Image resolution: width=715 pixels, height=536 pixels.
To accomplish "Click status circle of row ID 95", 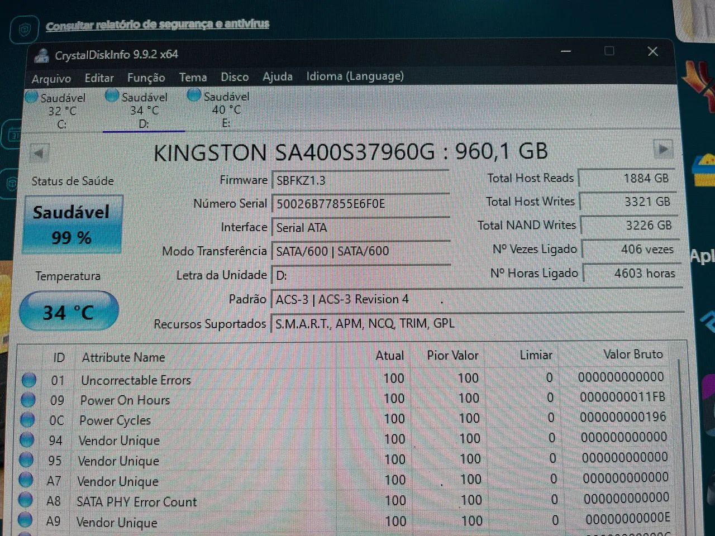I will point(26,460).
